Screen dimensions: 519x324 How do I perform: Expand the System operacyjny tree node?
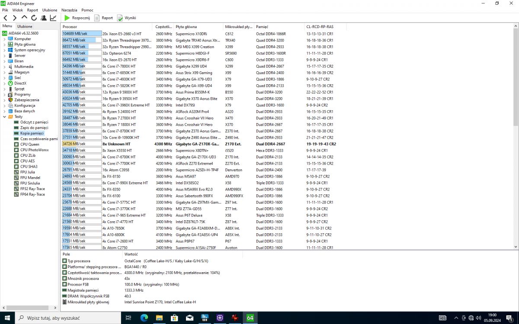coord(5,50)
